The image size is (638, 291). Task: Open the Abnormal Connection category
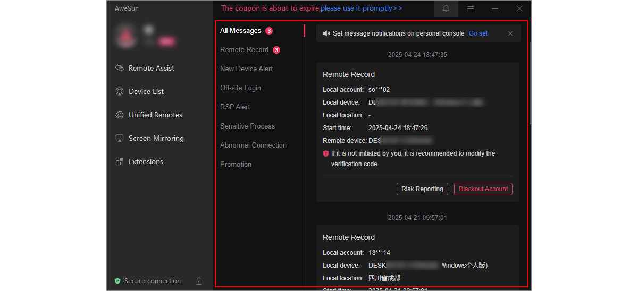tap(254, 145)
